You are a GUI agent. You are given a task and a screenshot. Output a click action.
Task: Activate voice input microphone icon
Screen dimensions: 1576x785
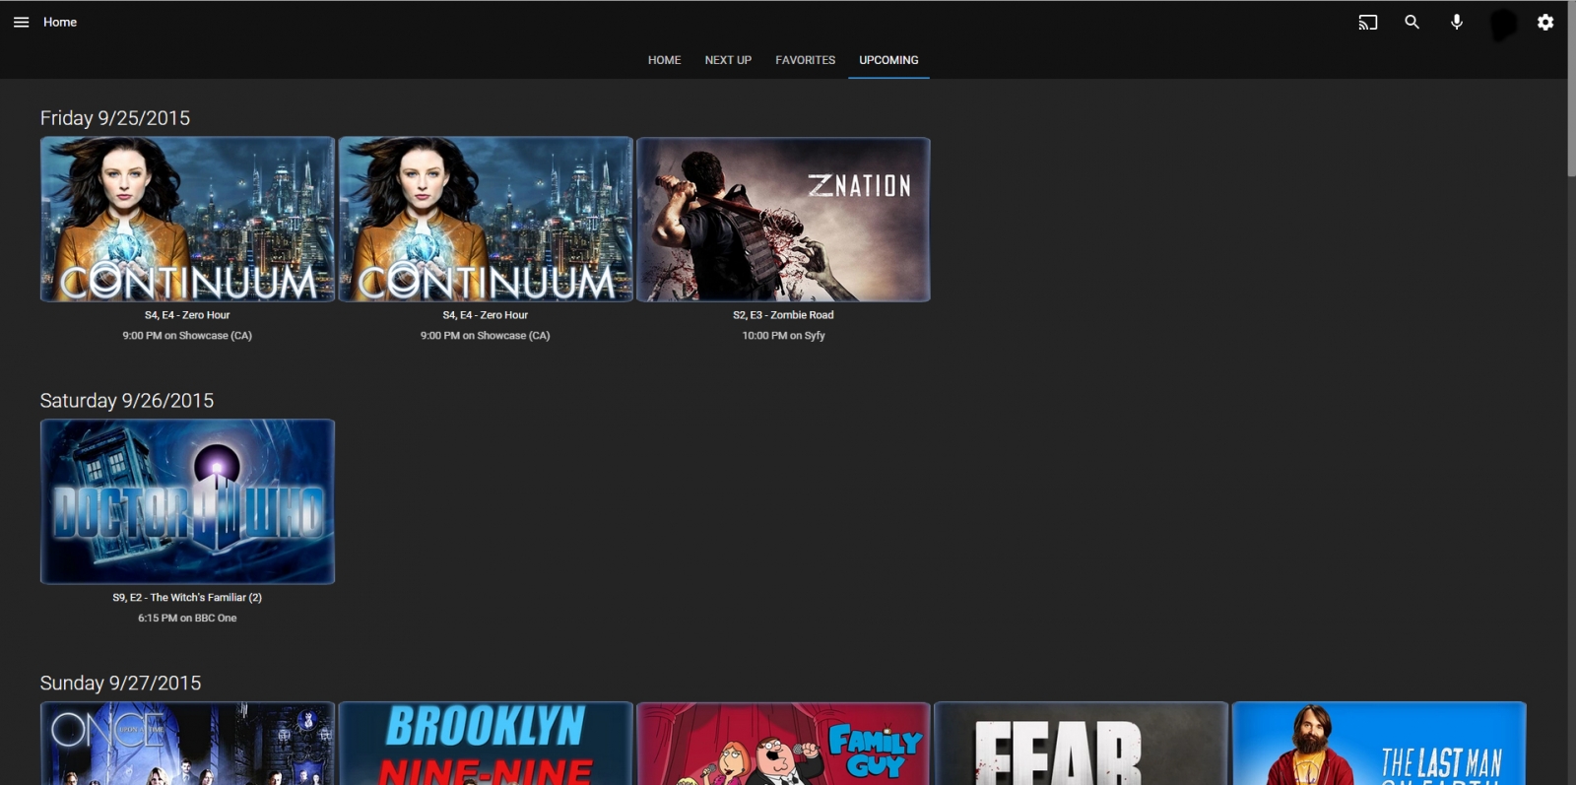click(x=1457, y=22)
